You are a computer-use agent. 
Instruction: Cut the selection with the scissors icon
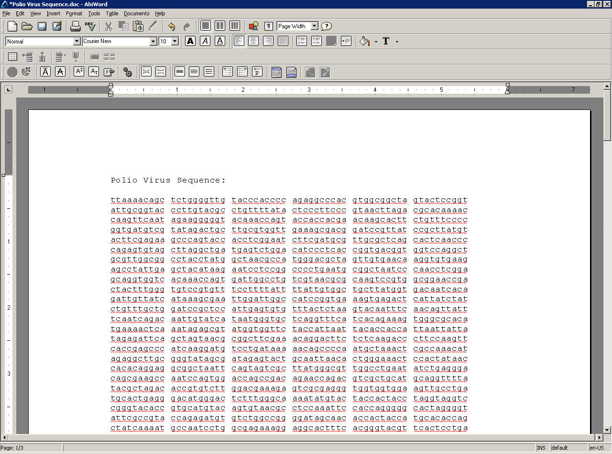[x=109, y=26]
